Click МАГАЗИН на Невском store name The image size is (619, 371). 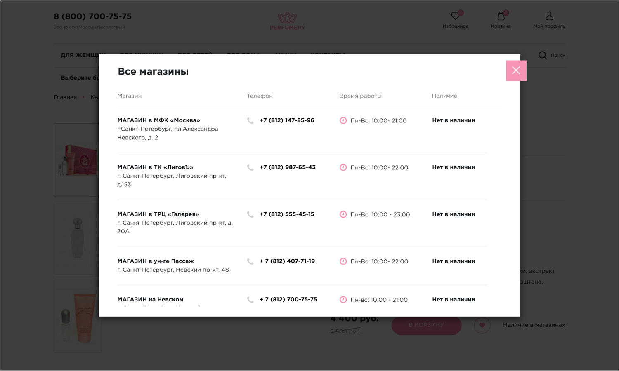click(x=150, y=300)
